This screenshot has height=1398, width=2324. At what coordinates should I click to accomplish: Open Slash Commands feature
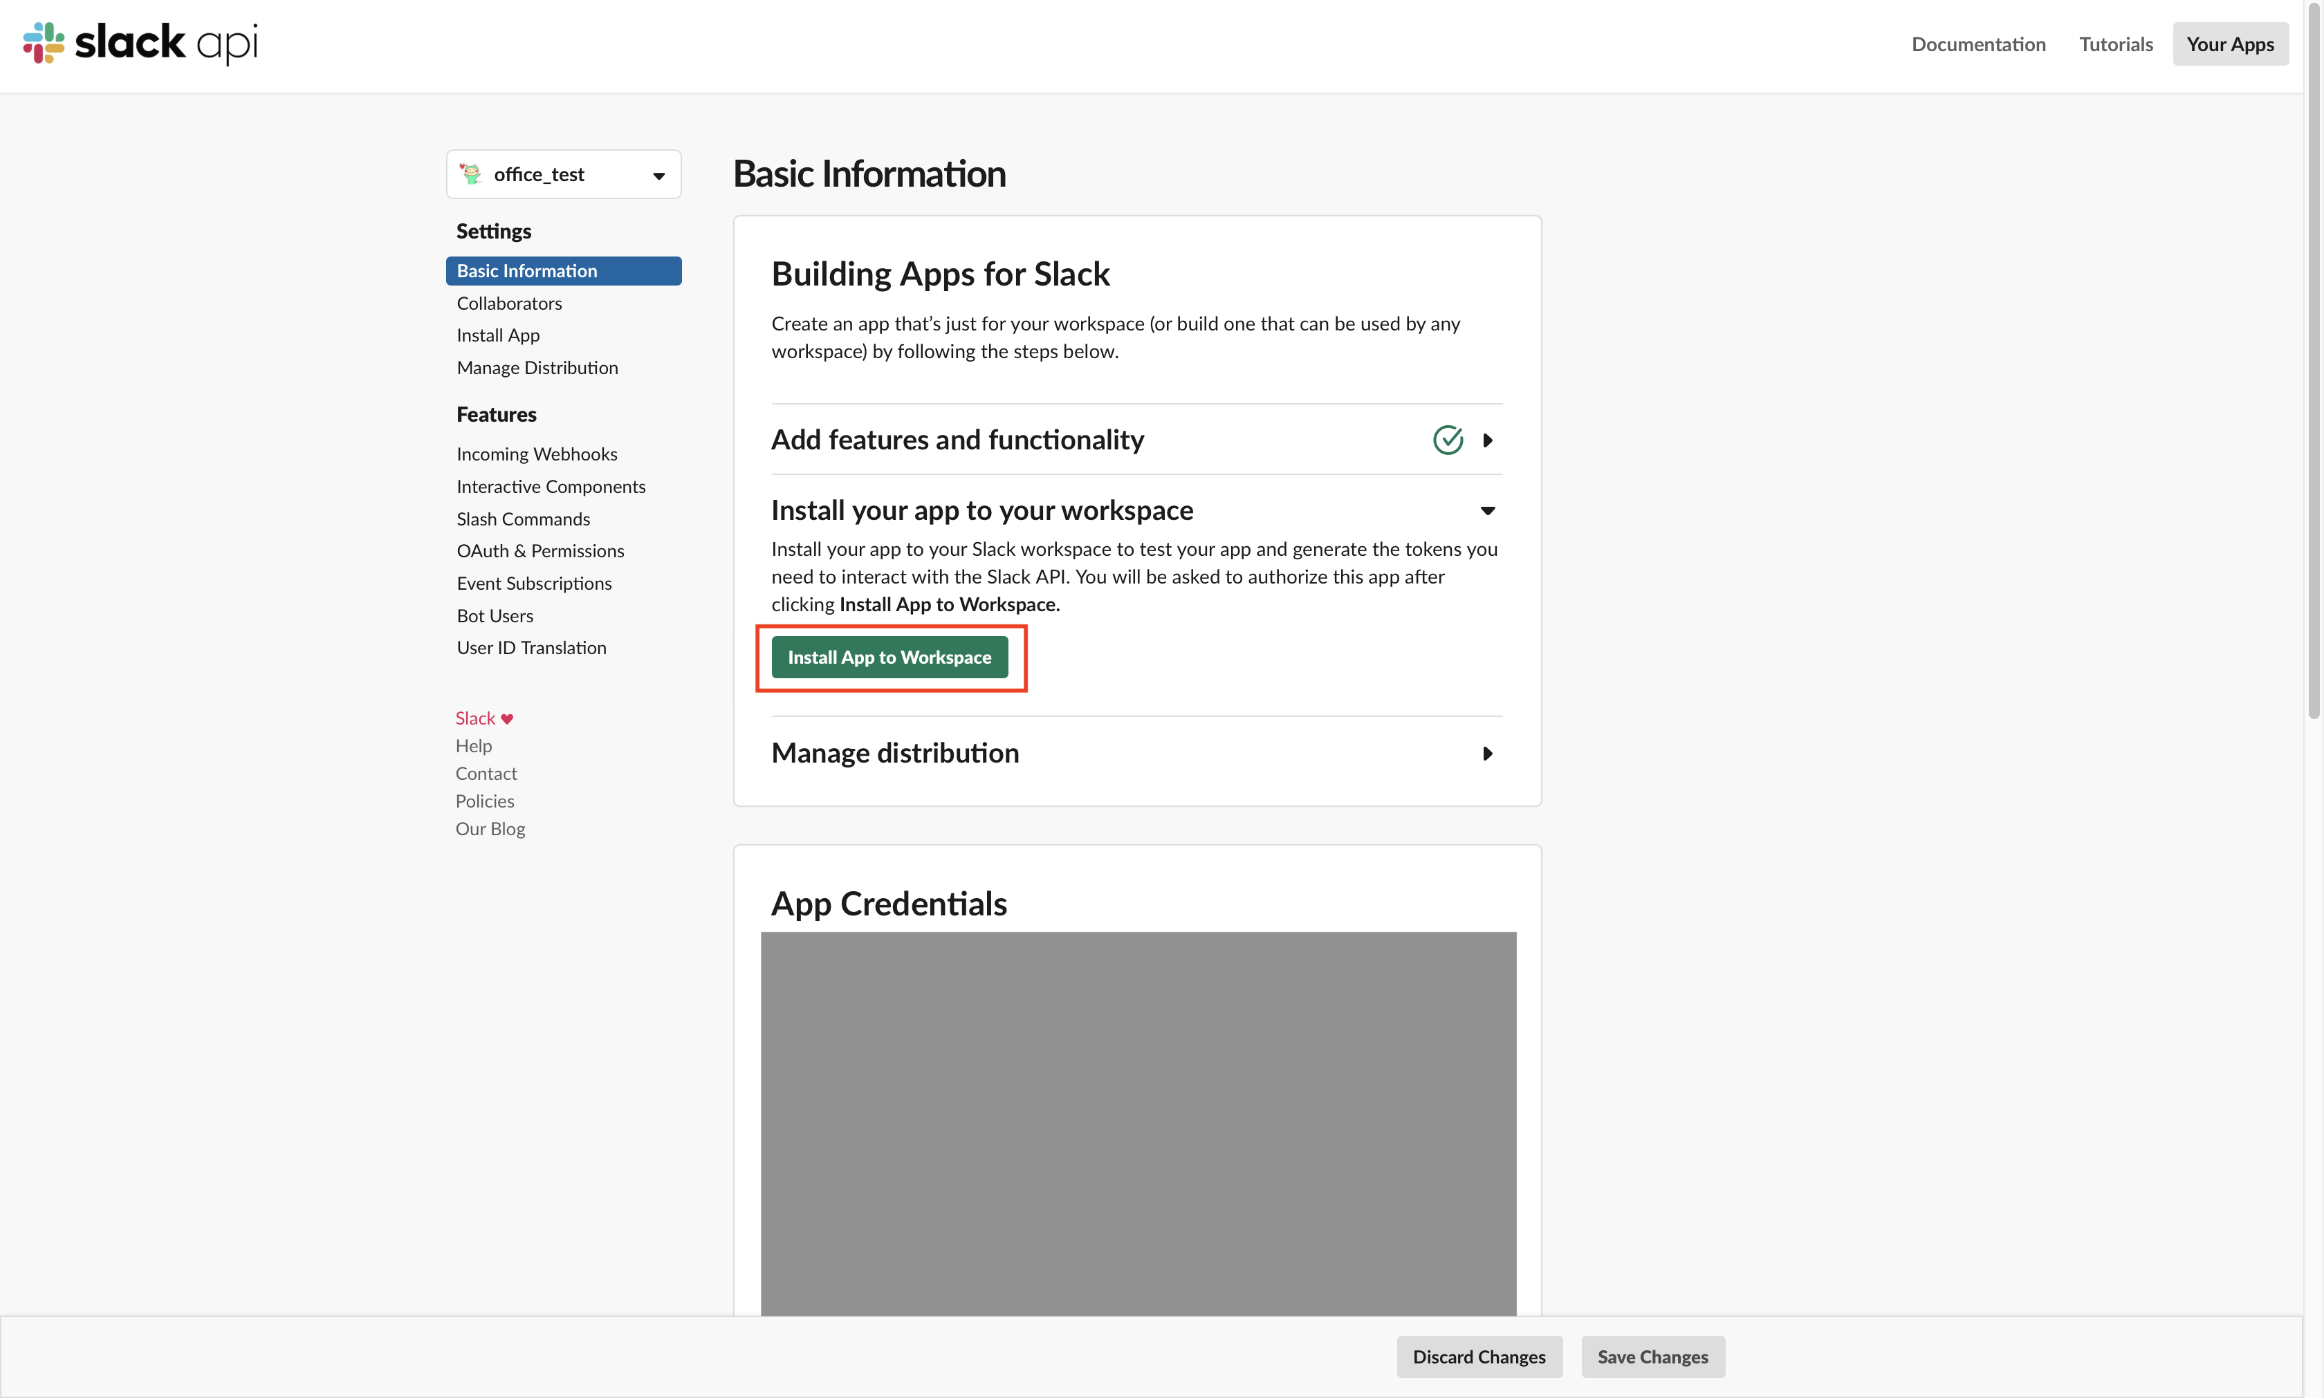(523, 519)
